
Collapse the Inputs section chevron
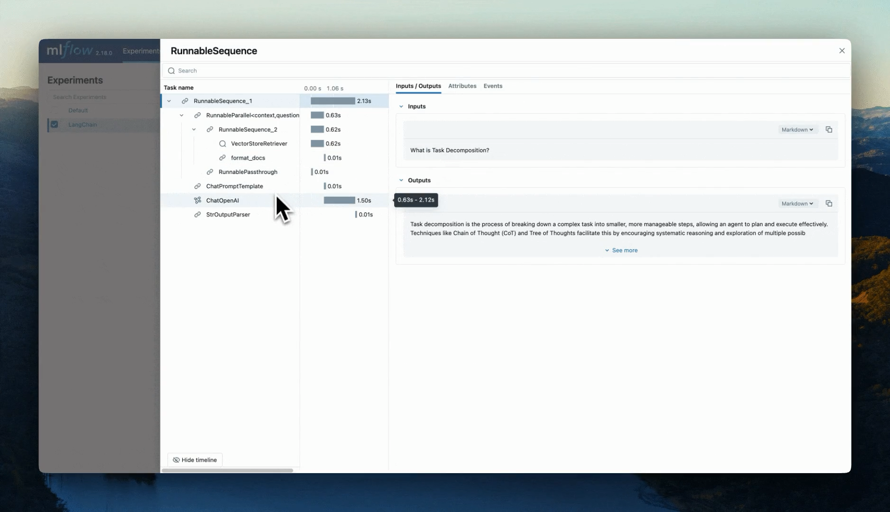click(x=401, y=107)
